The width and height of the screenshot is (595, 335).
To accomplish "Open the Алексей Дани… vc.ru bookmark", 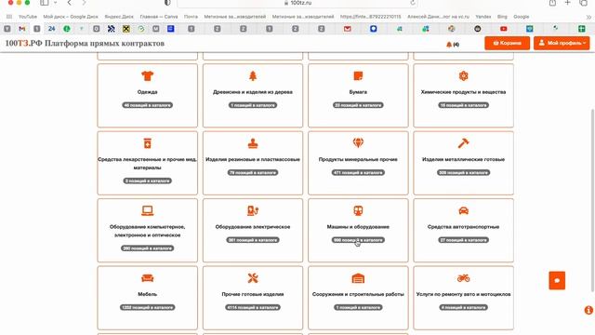I will coord(438,17).
